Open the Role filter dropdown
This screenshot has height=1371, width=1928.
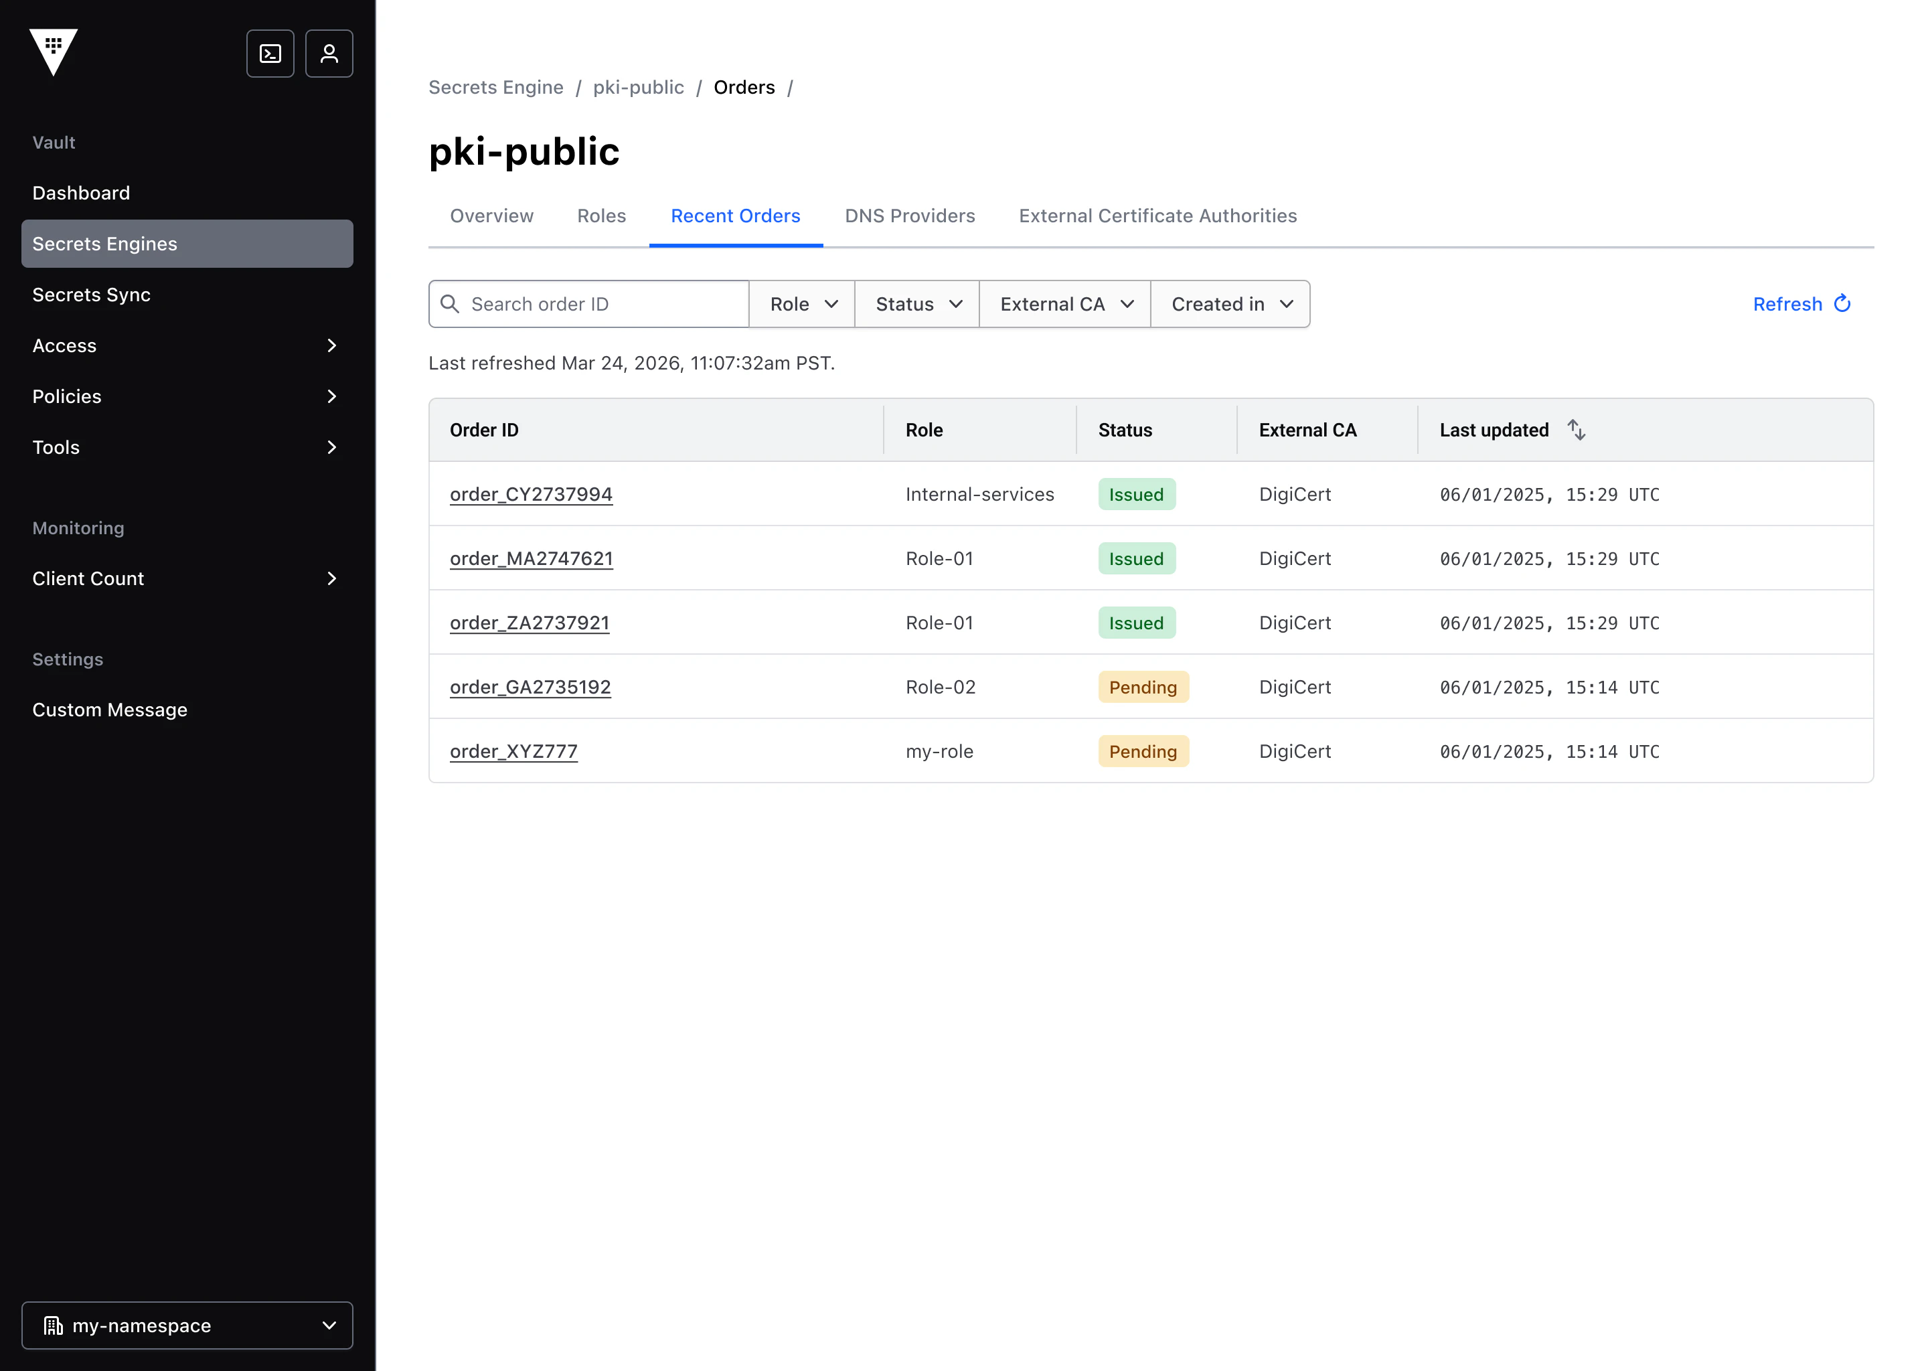(x=802, y=304)
